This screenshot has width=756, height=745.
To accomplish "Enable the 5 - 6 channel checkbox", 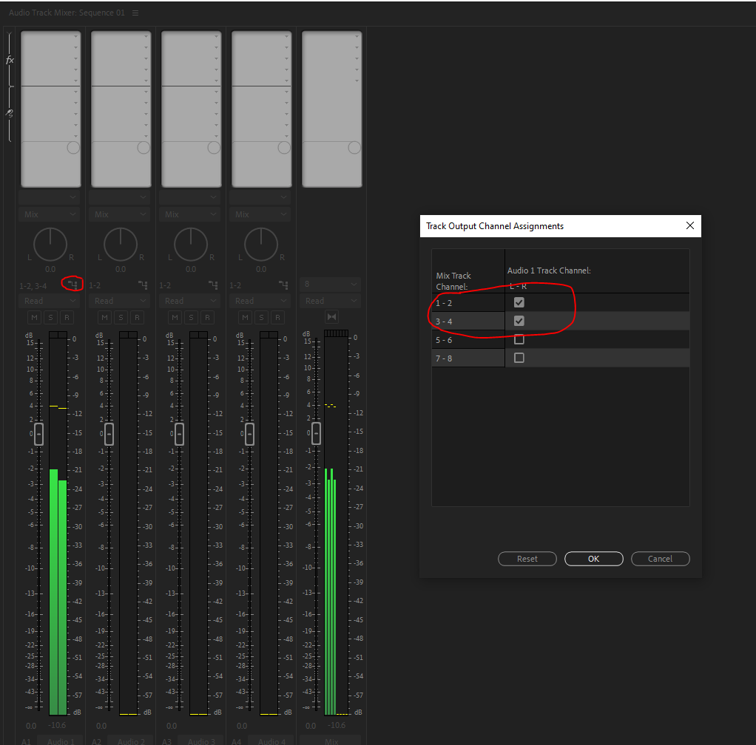I will click(519, 339).
